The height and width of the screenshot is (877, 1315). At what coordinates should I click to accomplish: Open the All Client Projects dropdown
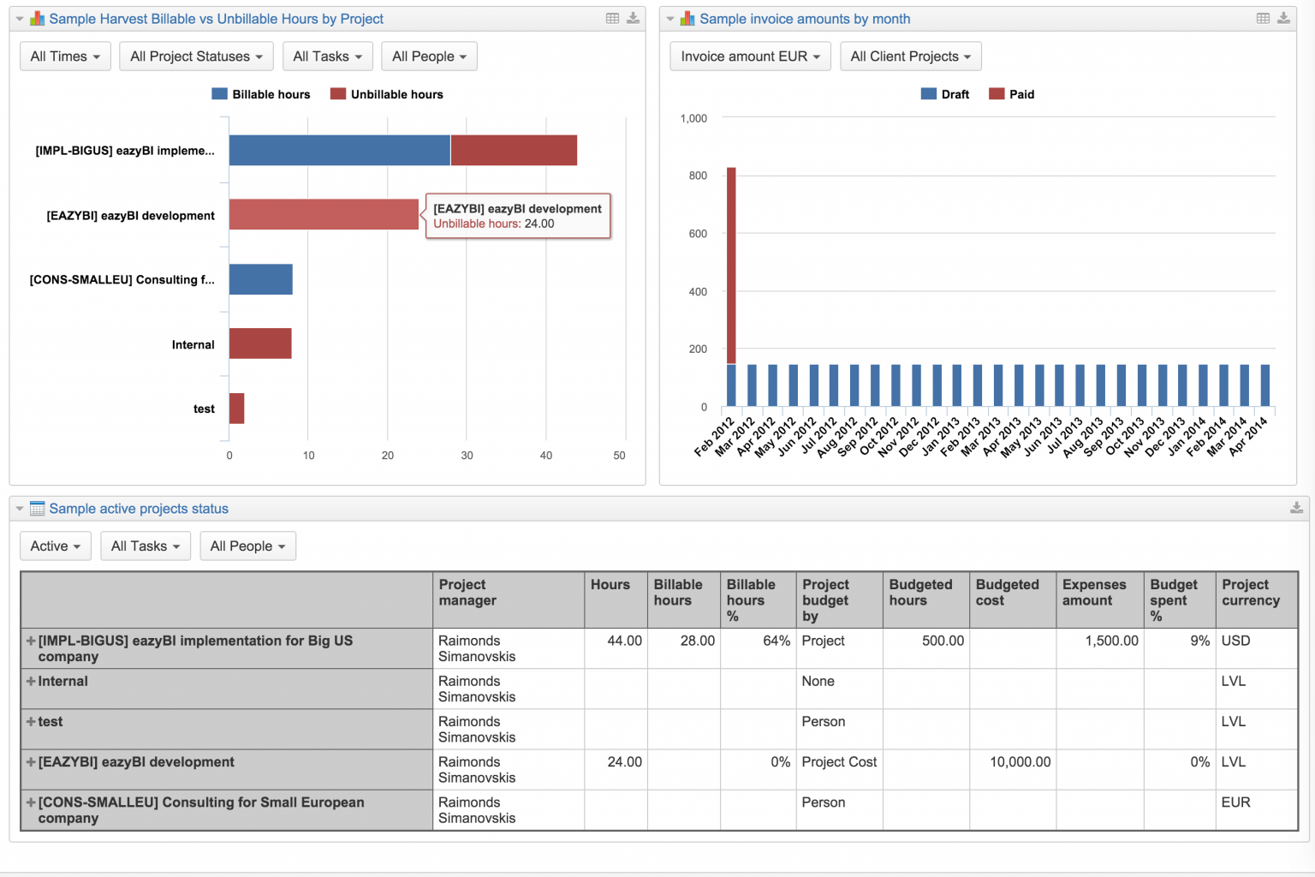[910, 56]
